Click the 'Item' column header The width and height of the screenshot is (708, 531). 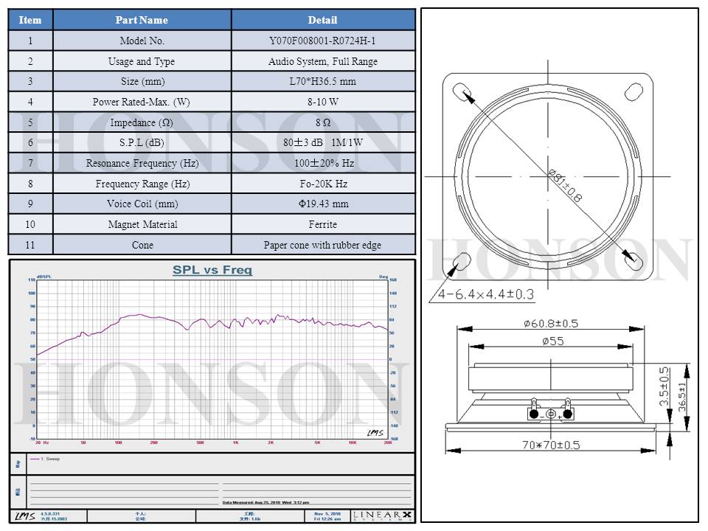coord(30,20)
